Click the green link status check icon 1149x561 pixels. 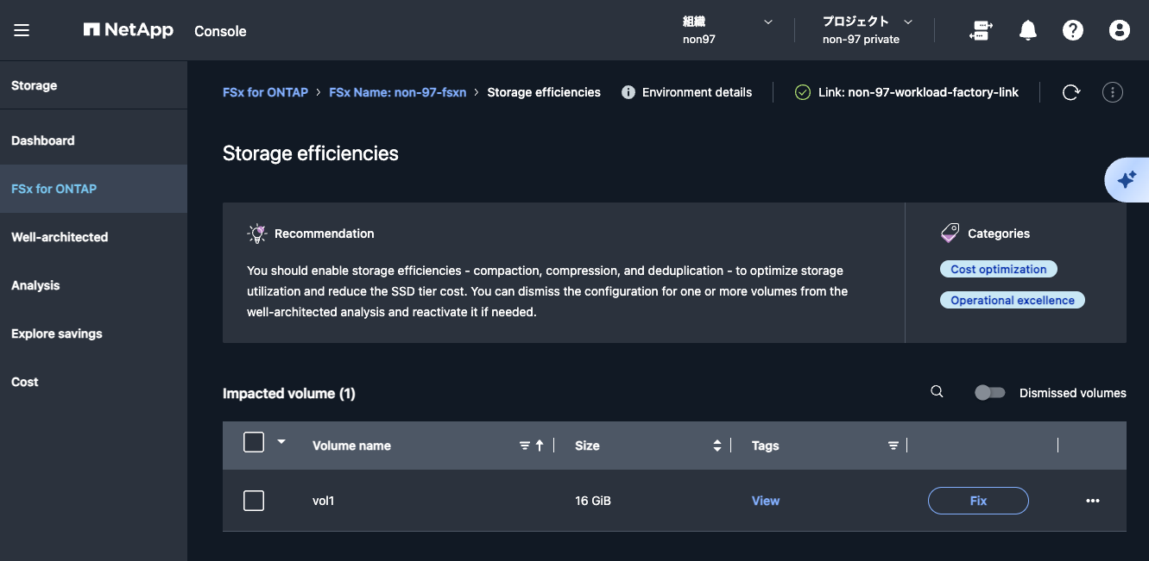(x=803, y=92)
